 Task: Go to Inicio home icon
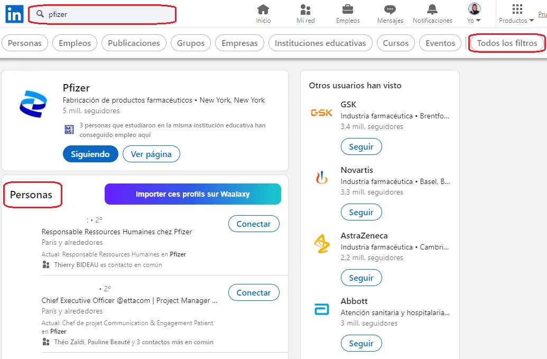point(263,10)
